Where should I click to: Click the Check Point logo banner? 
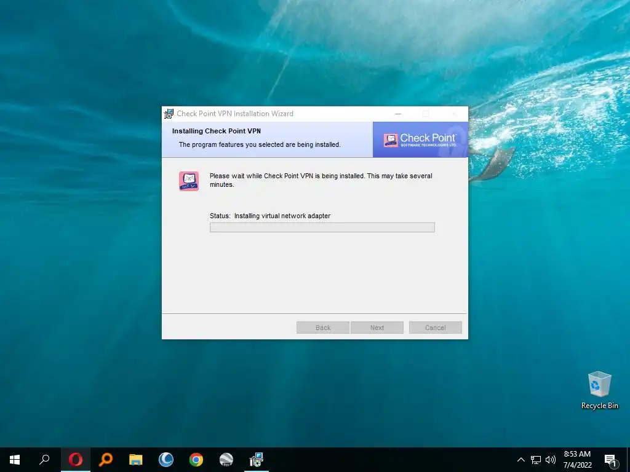[x=420, y=140]
